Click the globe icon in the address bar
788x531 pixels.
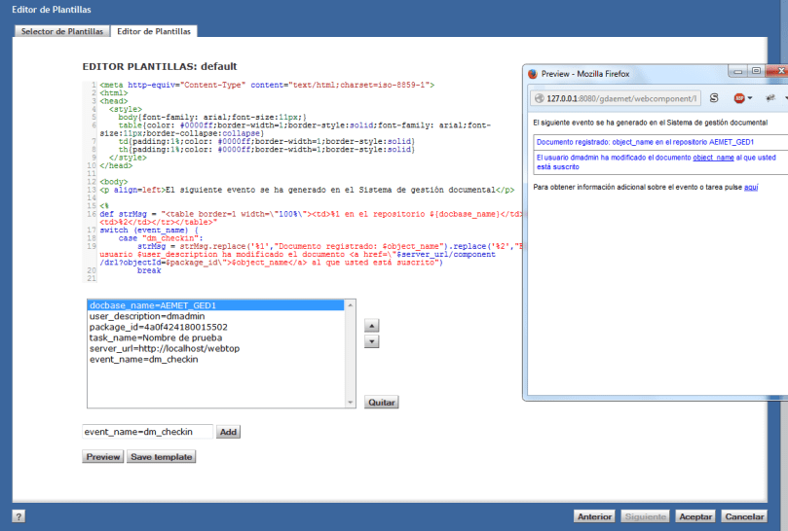[x=538, y=98]
